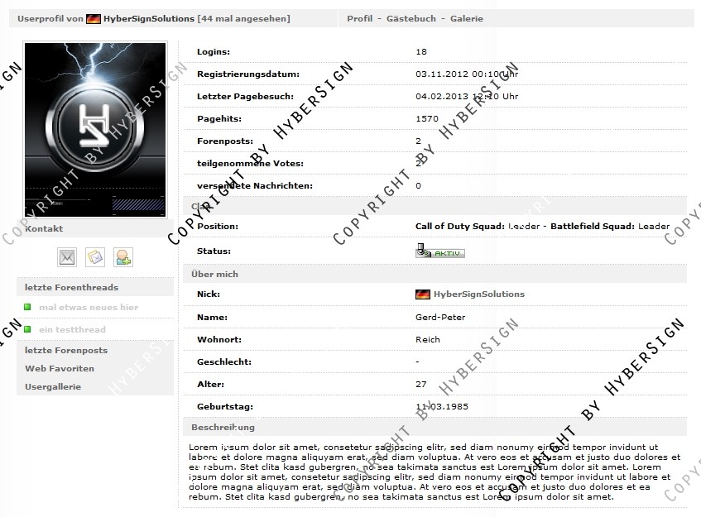Click the 'versendete Nachrichten:' label

tap(255, 186)
